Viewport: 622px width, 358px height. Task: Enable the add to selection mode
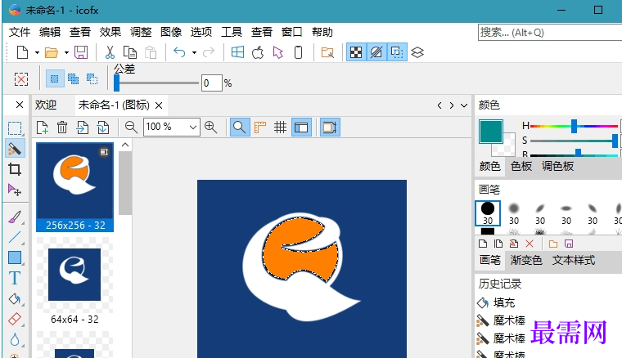click(73, 78)
